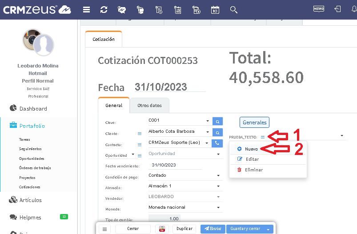Call the contact with phone button

[217, 143]
